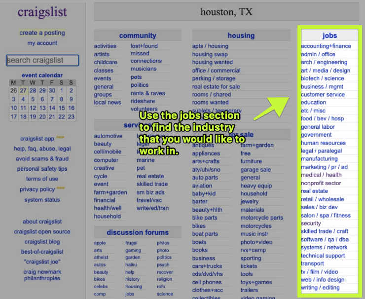Open real estate for sale link

pos(216,87)
